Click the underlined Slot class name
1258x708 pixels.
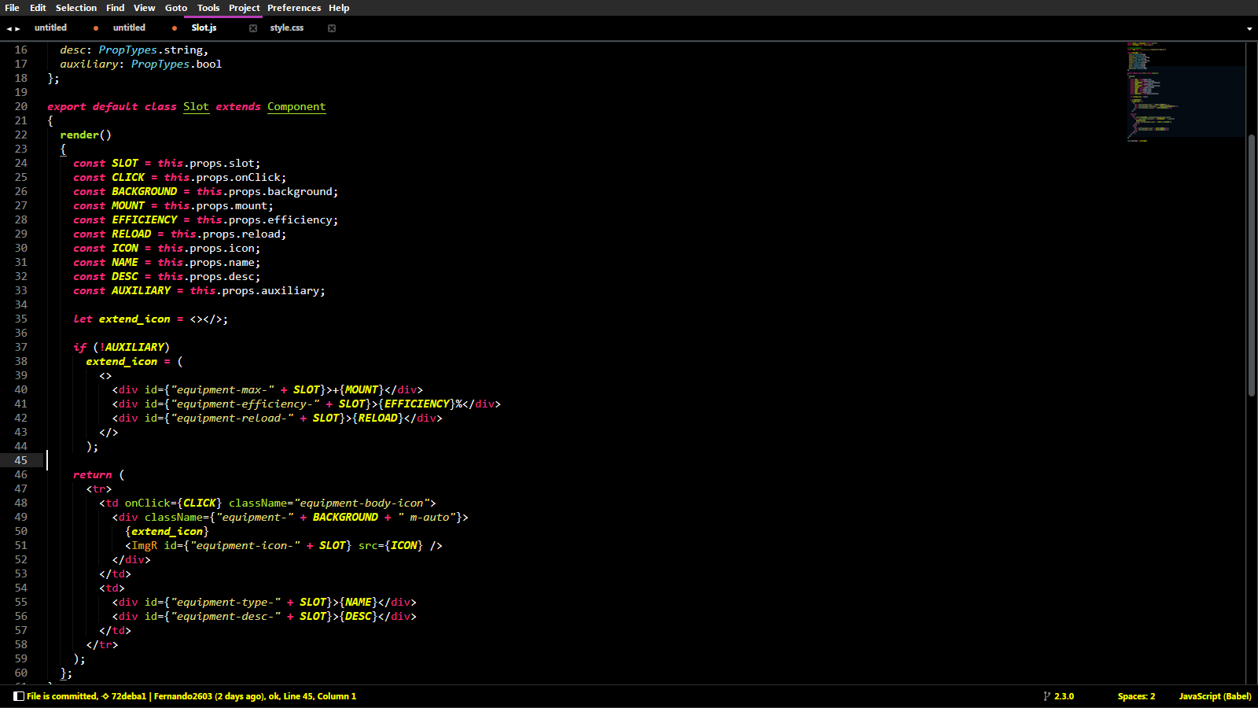tap(197, 106)
